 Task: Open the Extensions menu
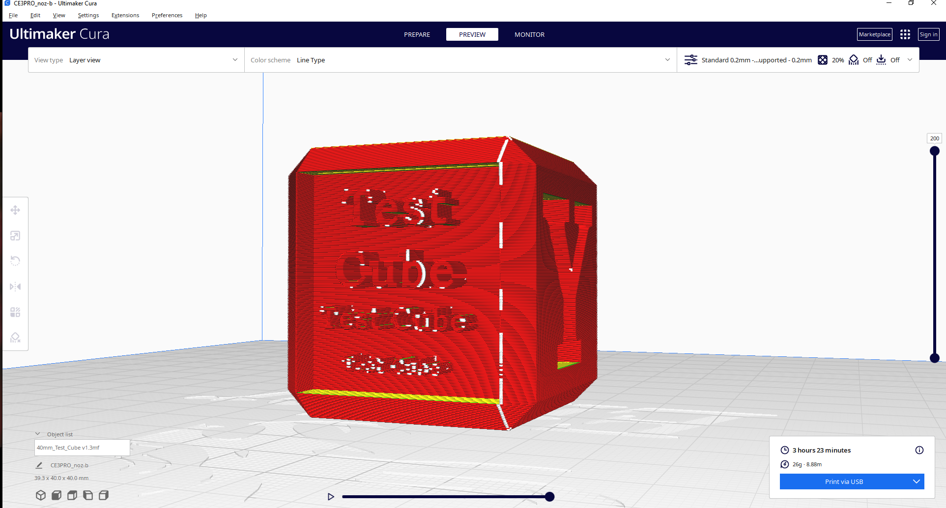(x=125, y=15)
